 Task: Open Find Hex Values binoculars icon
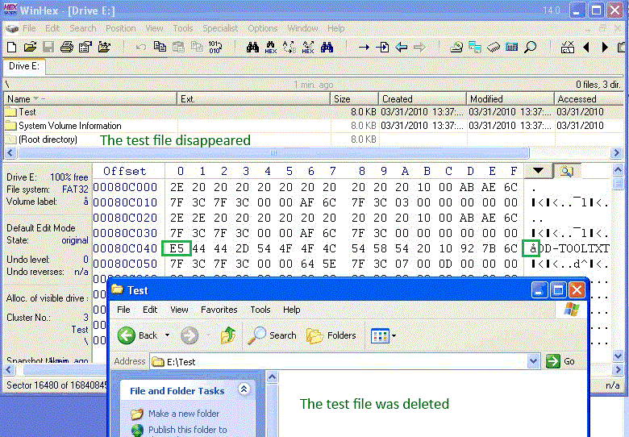[271, 48]
